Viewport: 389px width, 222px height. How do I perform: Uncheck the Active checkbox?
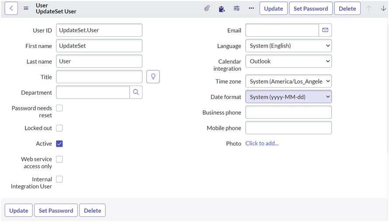click(59, 143)
